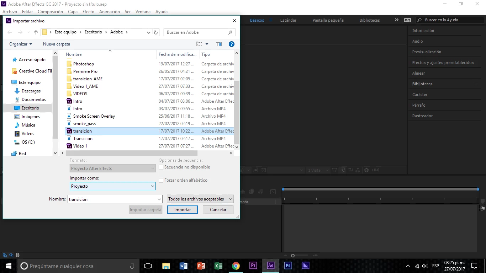Click the horizontal scrollbar of the file list
Screen dimensions: 486x273
131,153
